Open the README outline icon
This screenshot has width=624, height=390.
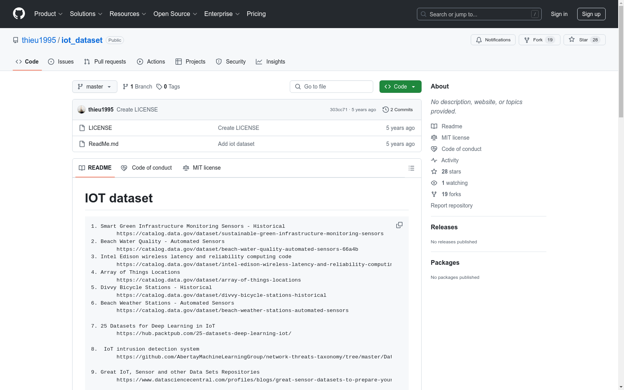(411, 168)
